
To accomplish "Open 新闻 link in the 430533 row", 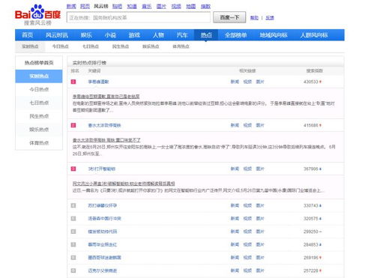I will click(x=235, y=82).
